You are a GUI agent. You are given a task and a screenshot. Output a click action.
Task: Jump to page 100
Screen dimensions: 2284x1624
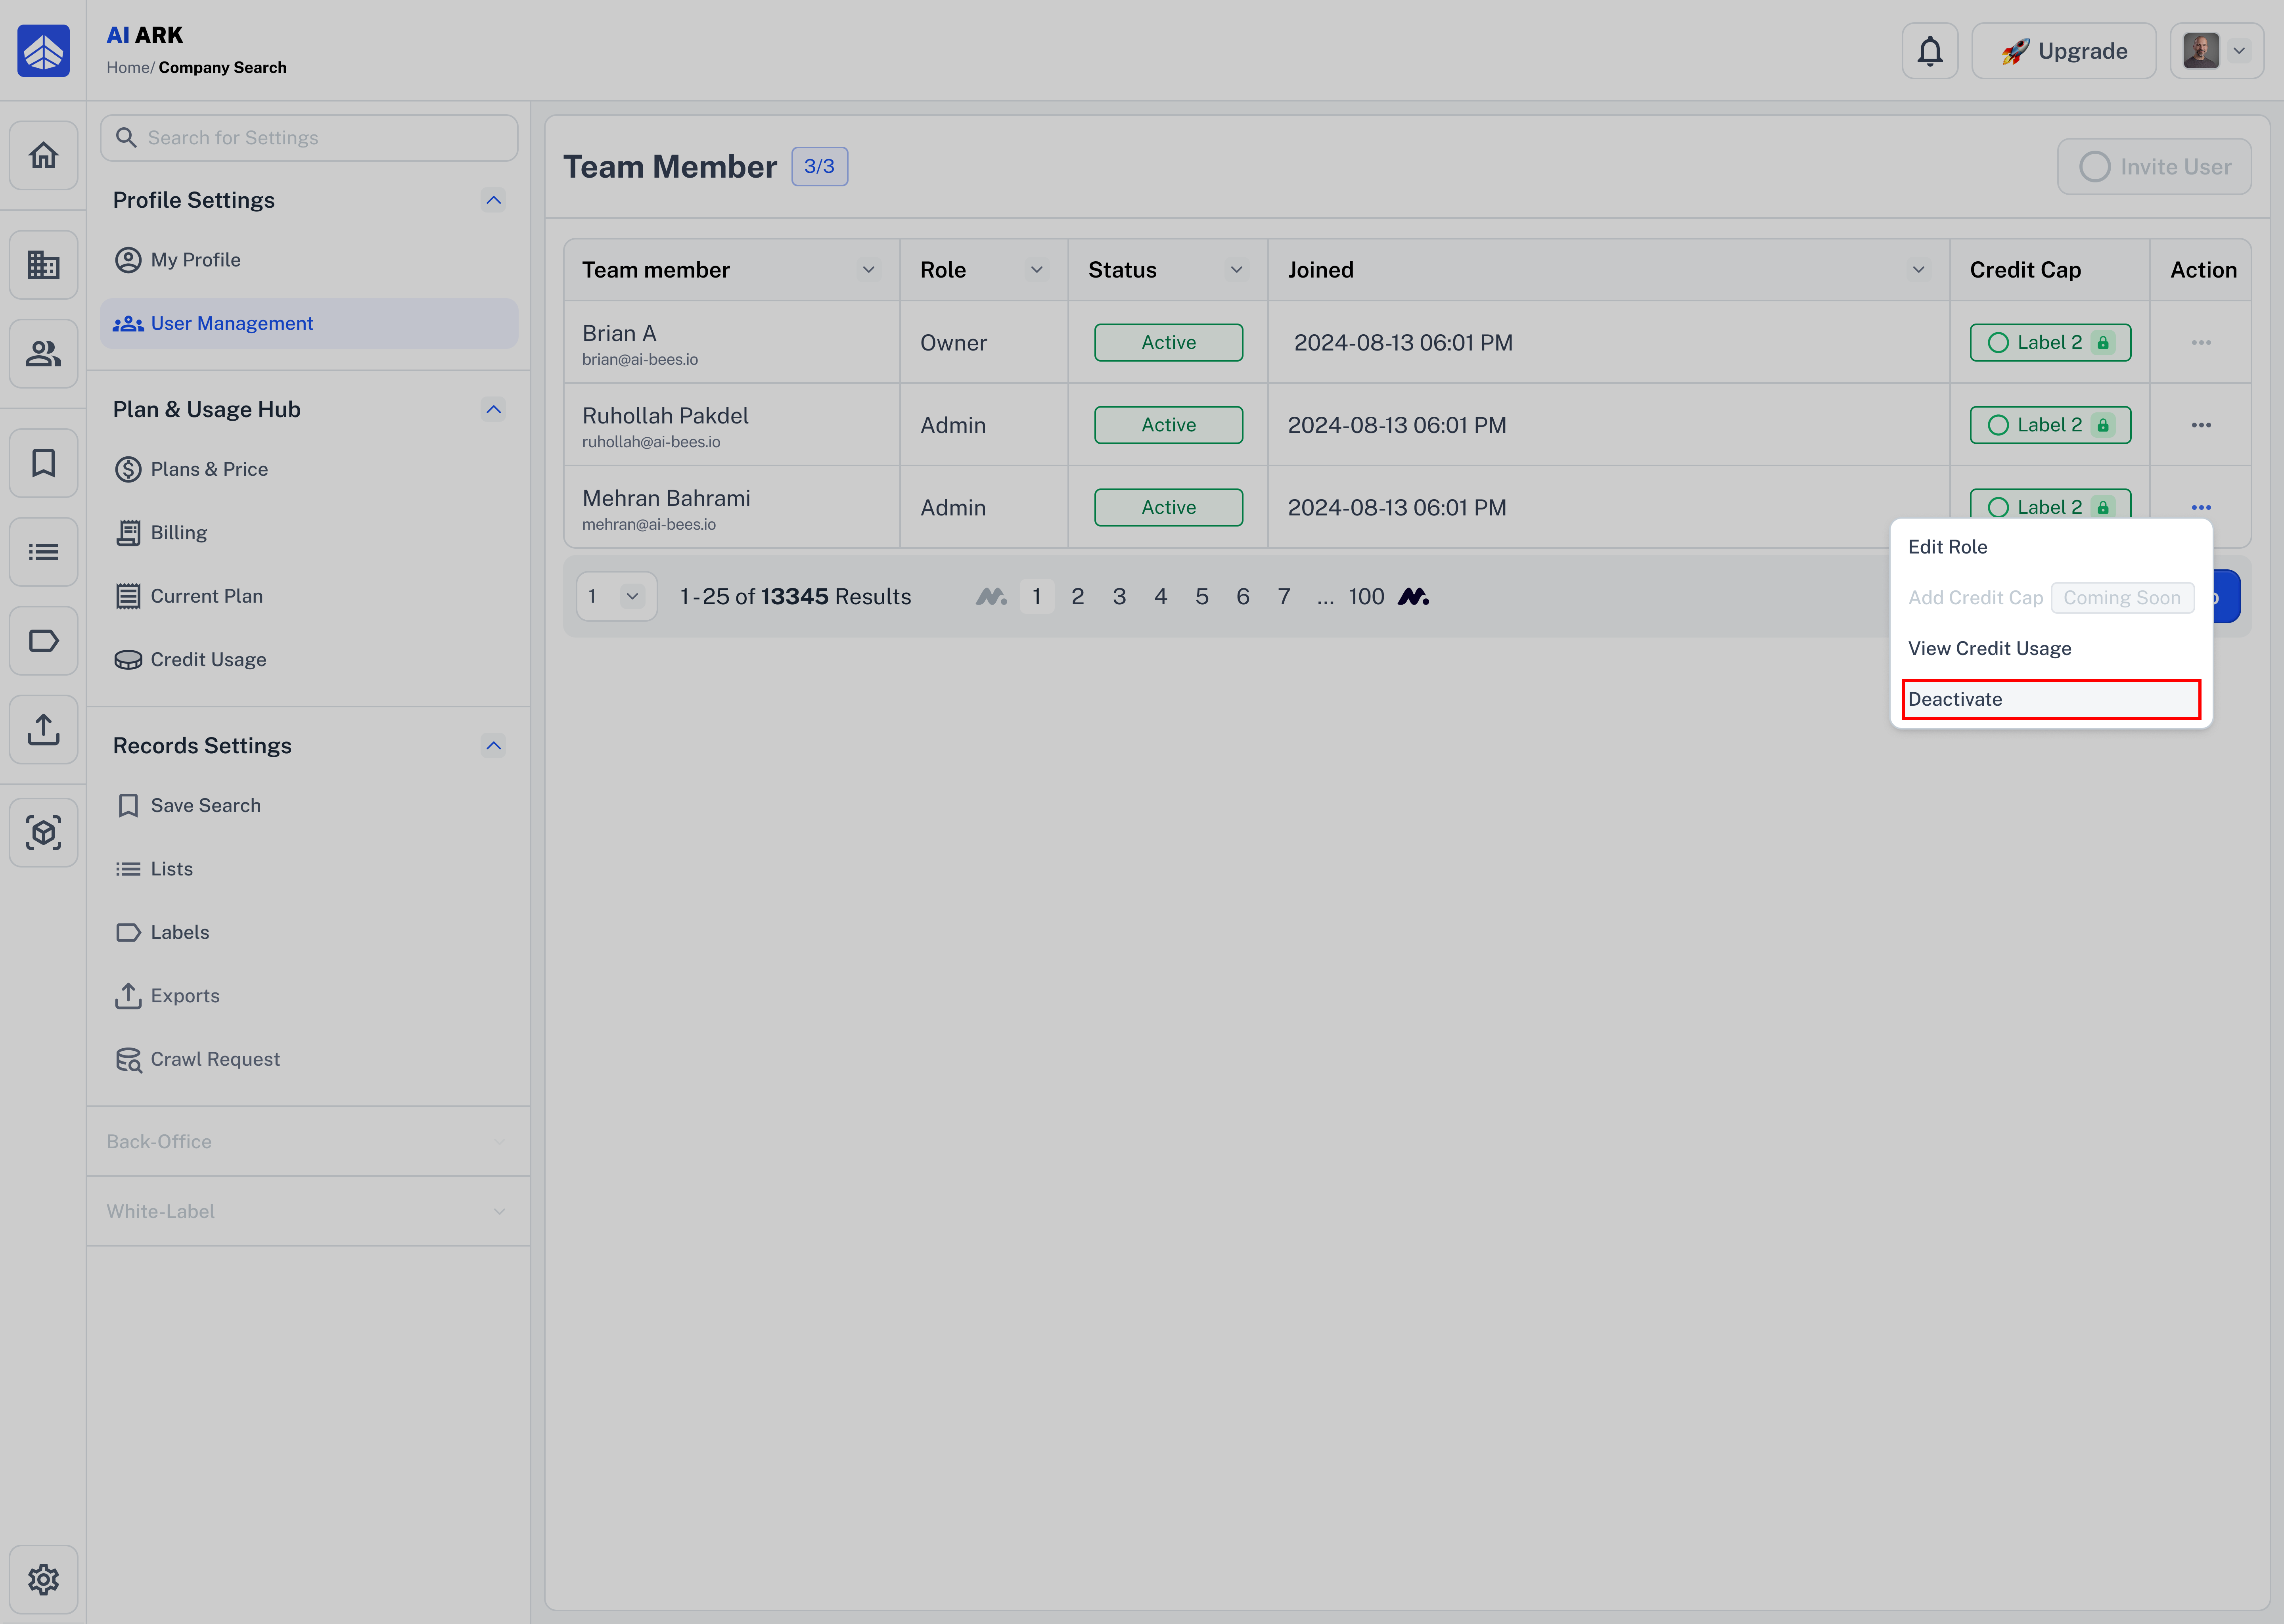pos(1366,597)
